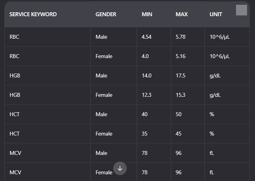Click min value 78 in MCV Female row
The image size is (255, 181).
click(x=145, y=172)
